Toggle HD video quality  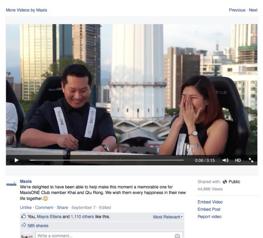(x=238, y=160)
